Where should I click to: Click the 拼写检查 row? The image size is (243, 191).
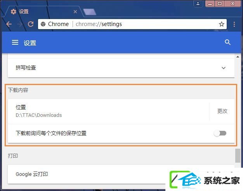click(121, 68)
